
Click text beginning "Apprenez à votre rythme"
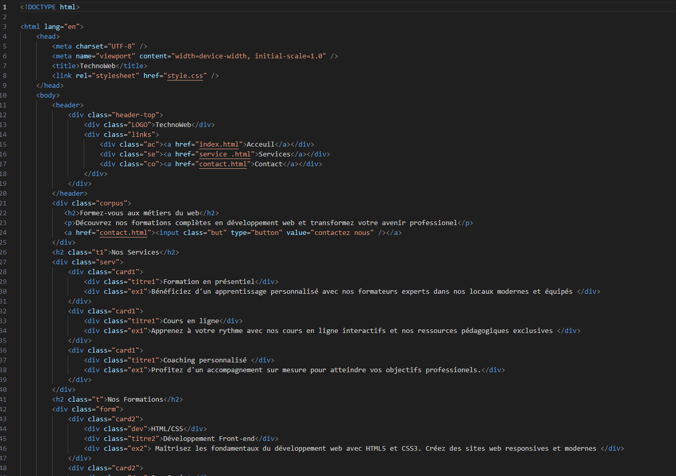point(352,330)
